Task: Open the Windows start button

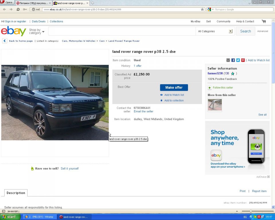Action: 10,217
